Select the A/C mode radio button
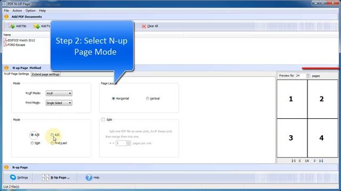 click(52, 135)
